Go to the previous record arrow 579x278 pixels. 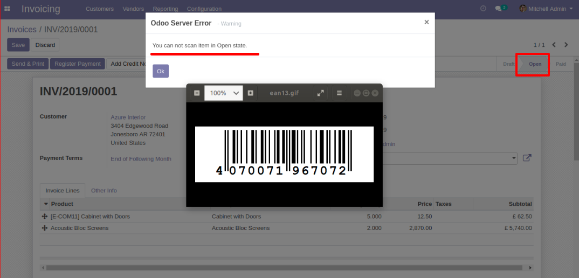point(554,45)
